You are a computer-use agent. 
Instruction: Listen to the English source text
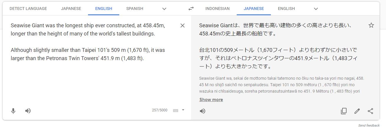coord(28,111)
